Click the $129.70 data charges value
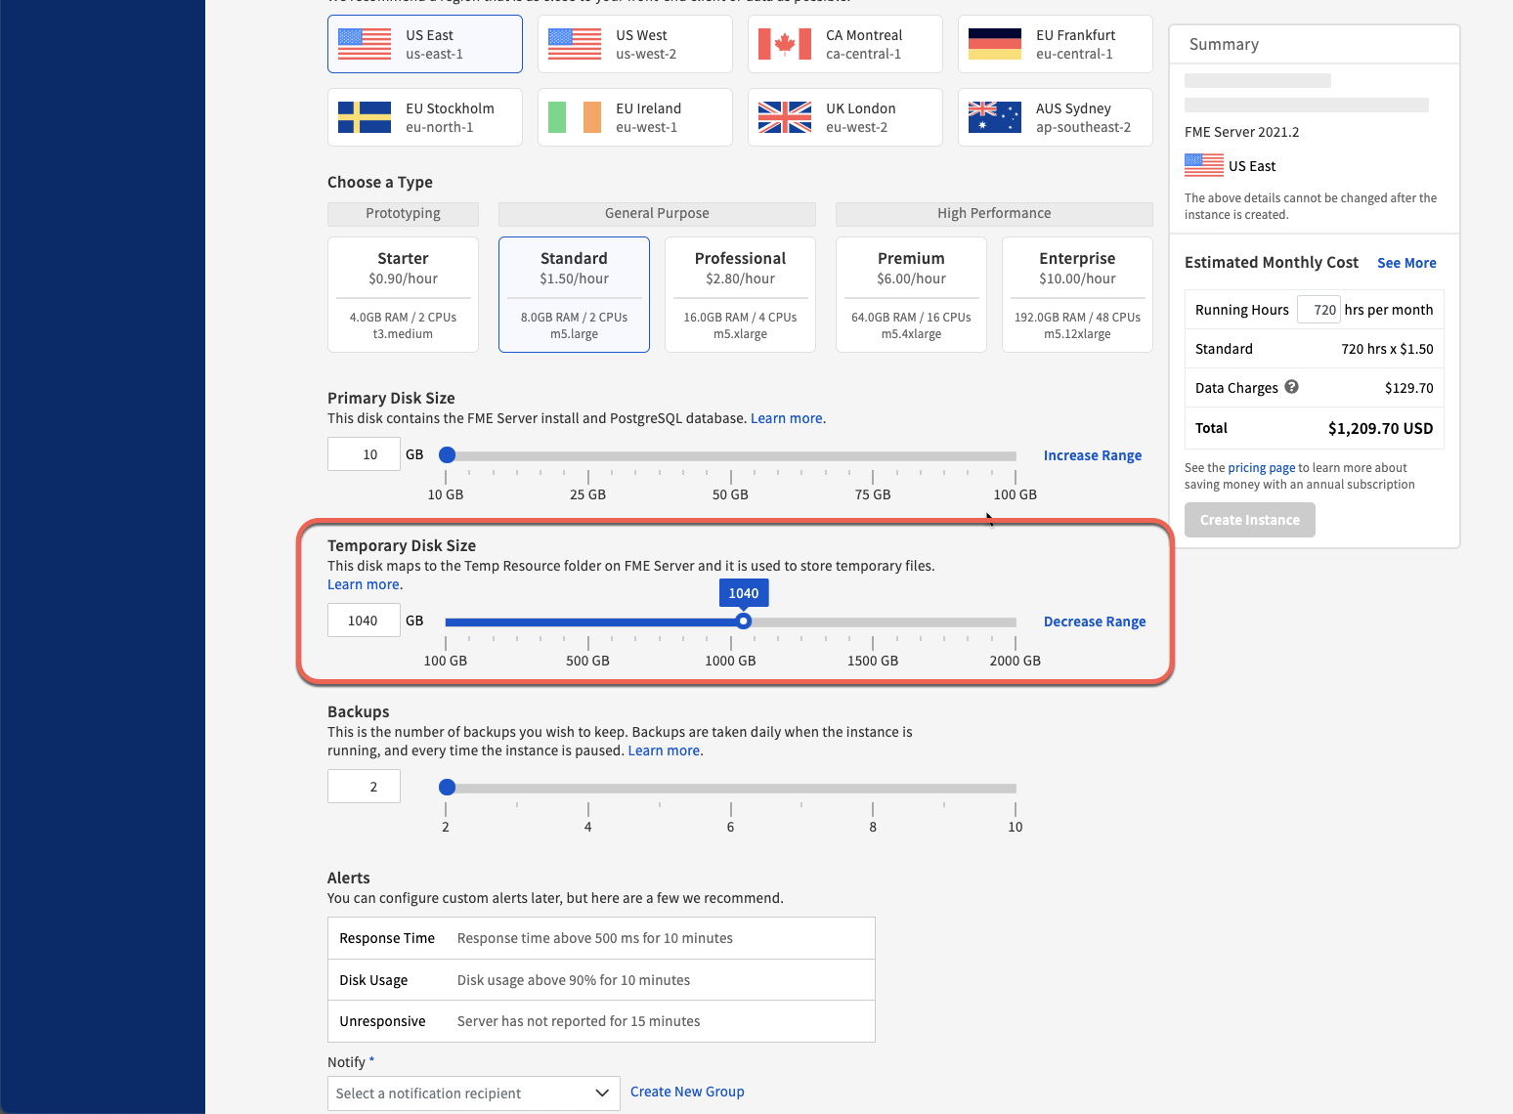 tap(1408, 388)
